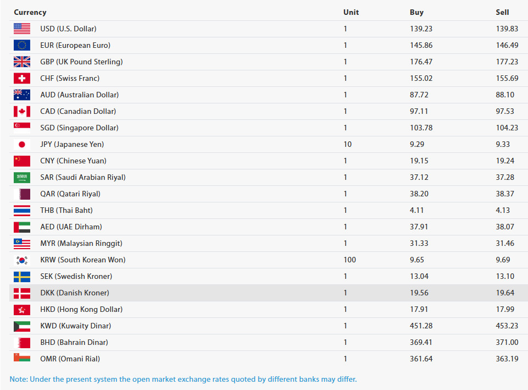Click the Currency column header
528x390 pixels.
click(x=30, y=12)
